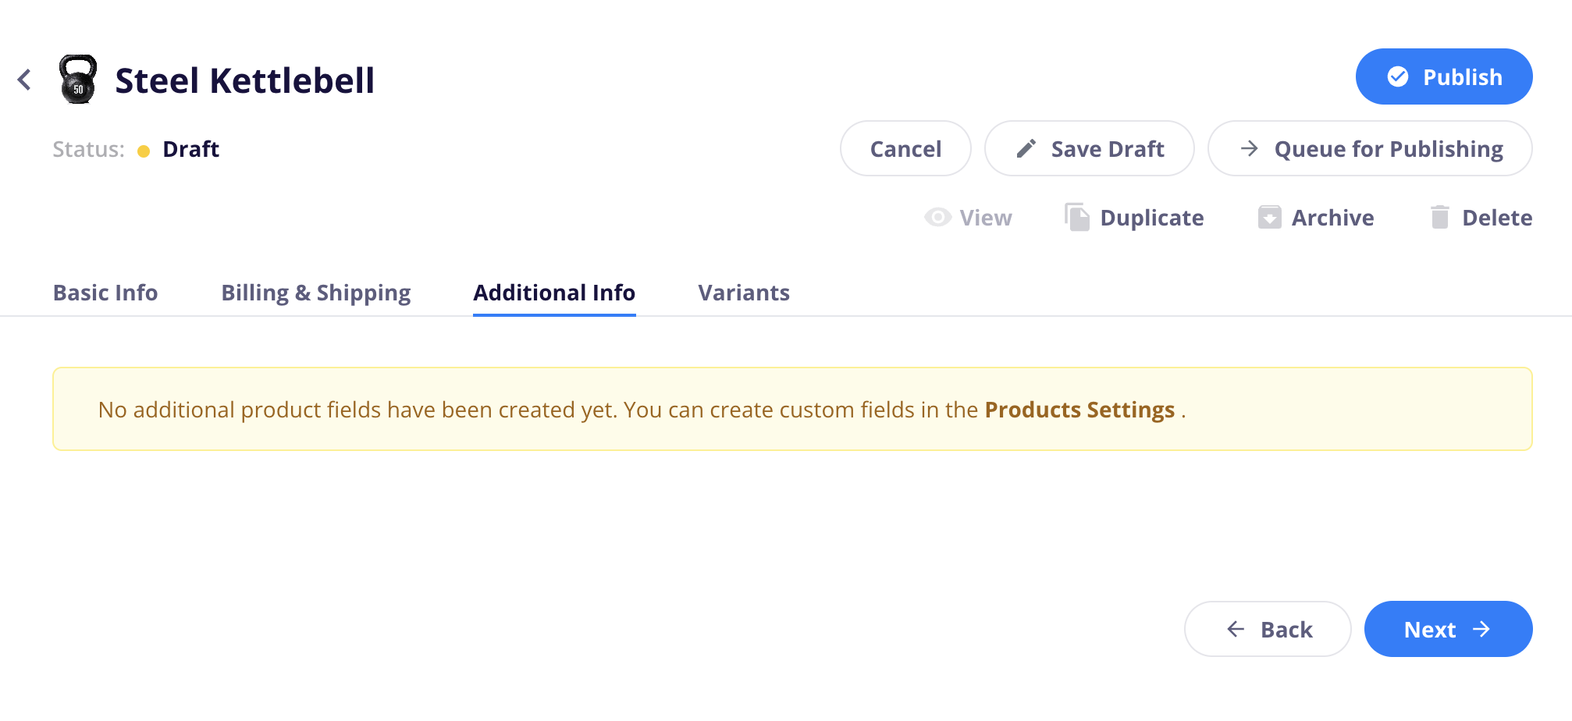This screenshot has width=1572, height=721.
Task: Click the yellow Draft status indicator
Action: click(x=144, y=151)
